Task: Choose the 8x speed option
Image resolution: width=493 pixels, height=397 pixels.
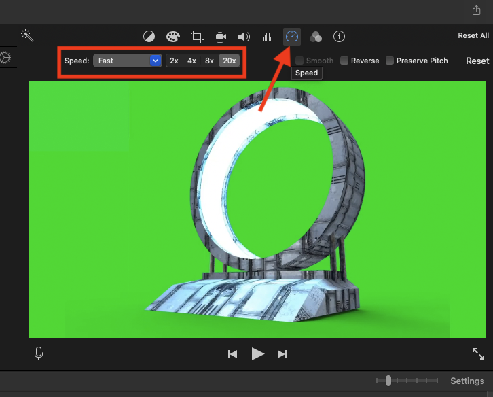Action: click(209, 61)
